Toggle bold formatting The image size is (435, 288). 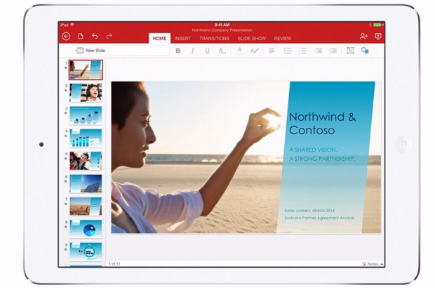(x=178, y=51)
